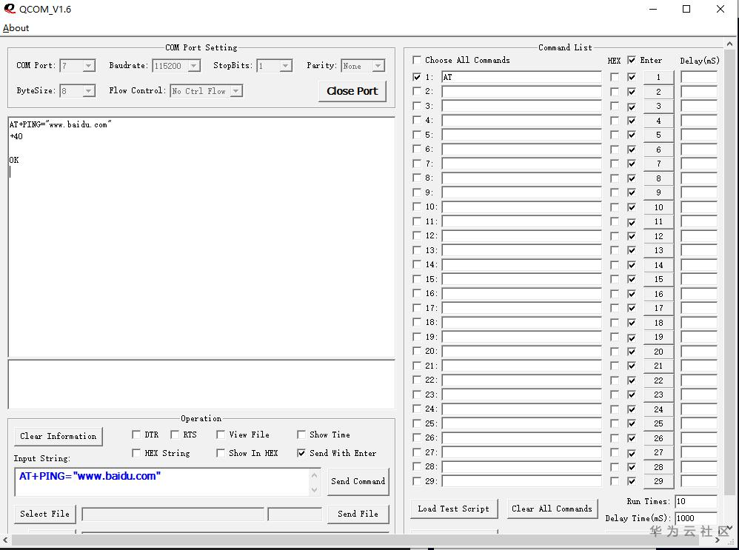739x550 pixels.
Task: Enable the View File checkbox
Action: click(221, 435)
